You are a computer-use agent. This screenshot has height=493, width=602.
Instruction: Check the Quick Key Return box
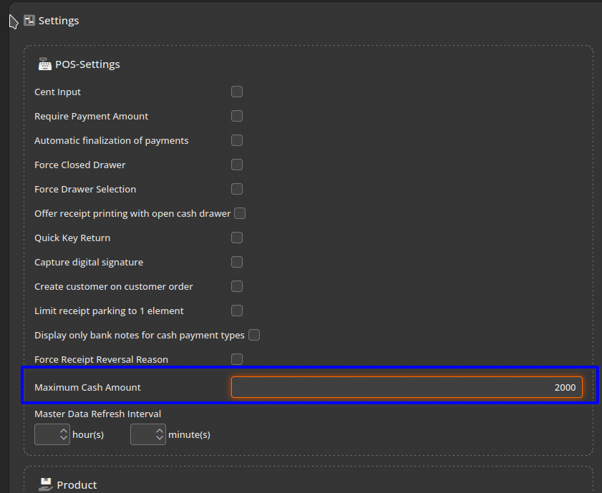click(x=237, y=238)
